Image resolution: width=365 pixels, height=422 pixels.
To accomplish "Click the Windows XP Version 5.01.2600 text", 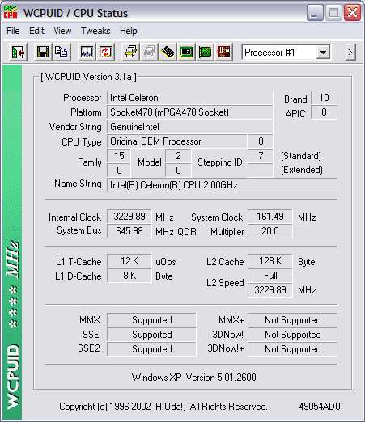I will click(x=193, y=378).
